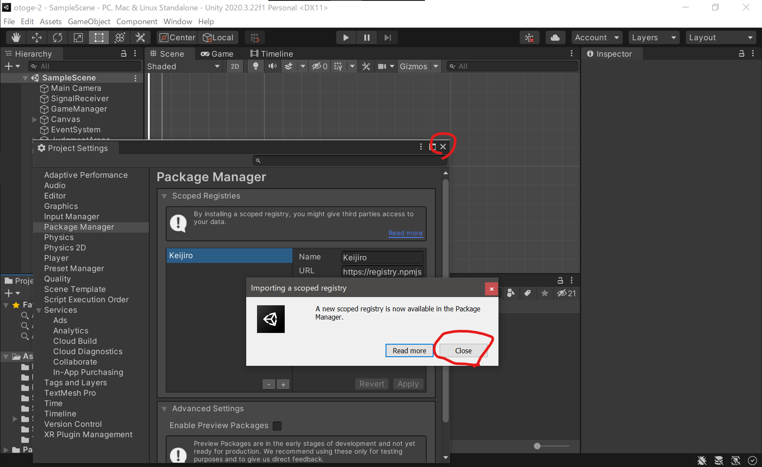Open the Layers dropdown
This screenshot has width=762, height=467.
(x=654, y=38)
